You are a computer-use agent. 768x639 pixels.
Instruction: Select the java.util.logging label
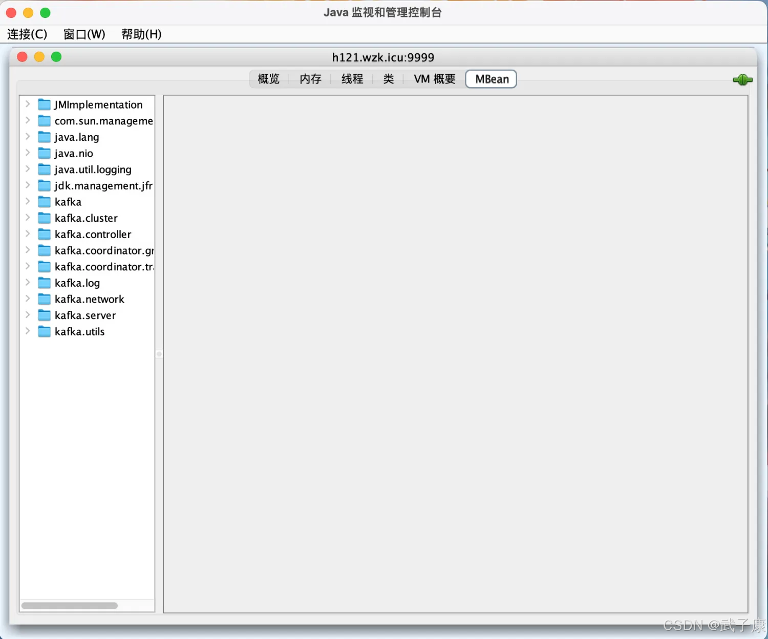point(93,169)
